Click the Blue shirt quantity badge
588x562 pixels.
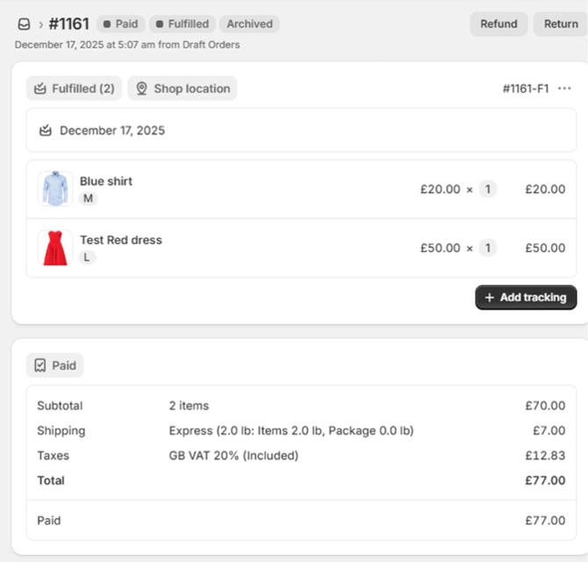(487, 189)
